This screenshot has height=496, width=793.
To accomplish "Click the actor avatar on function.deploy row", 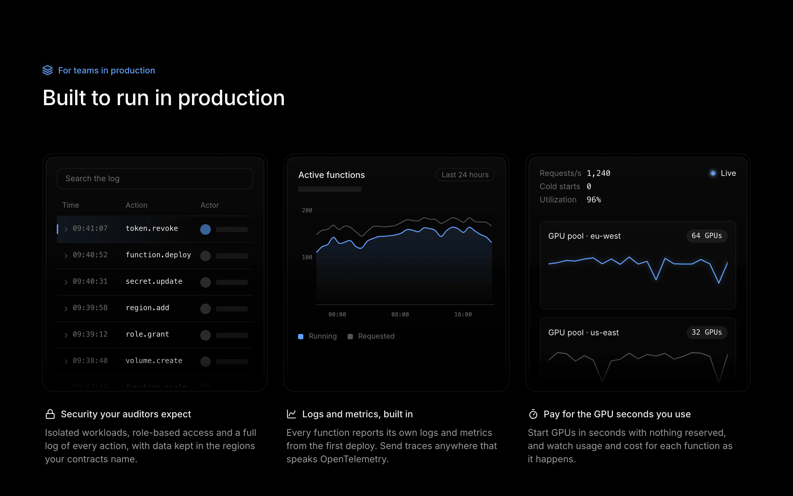I will coord(205,256).
